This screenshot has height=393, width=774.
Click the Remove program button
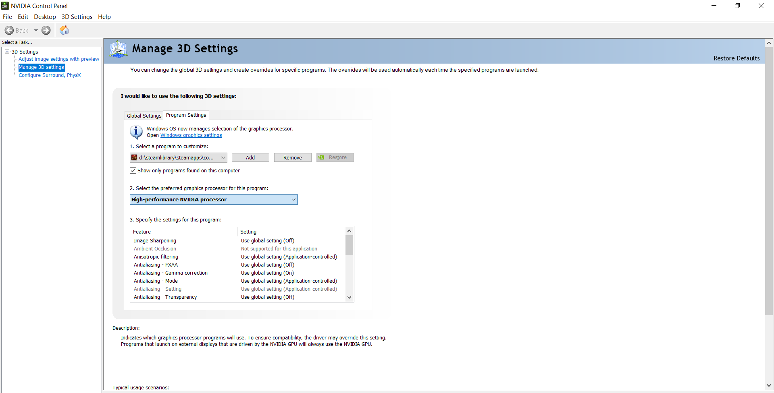pos(293,157)
